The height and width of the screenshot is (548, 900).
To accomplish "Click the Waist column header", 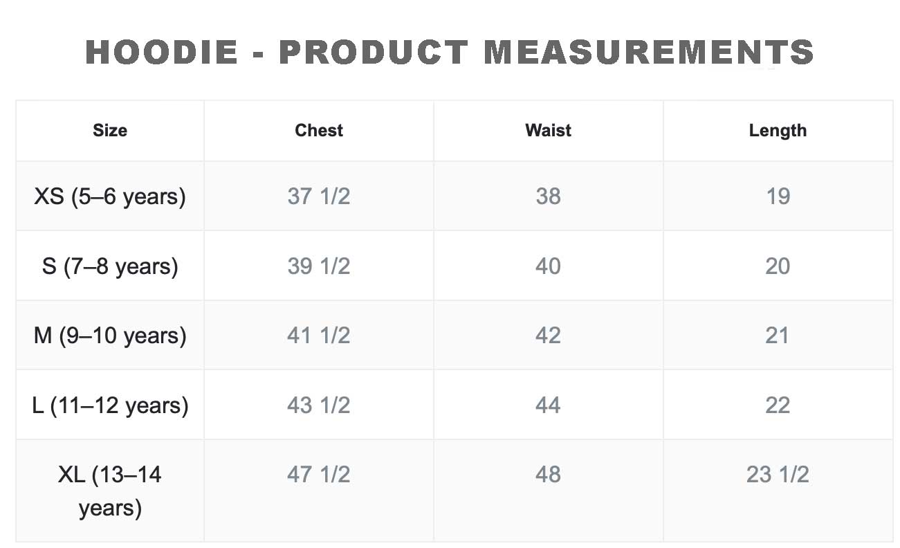I will tap(548, 131).
